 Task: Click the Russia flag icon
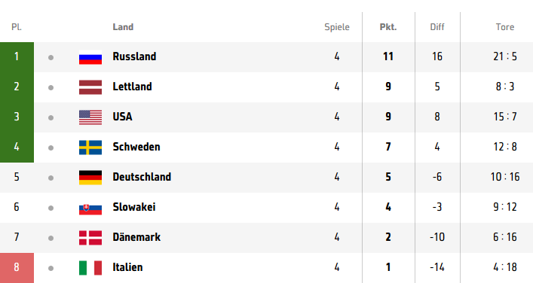point(90,57)
